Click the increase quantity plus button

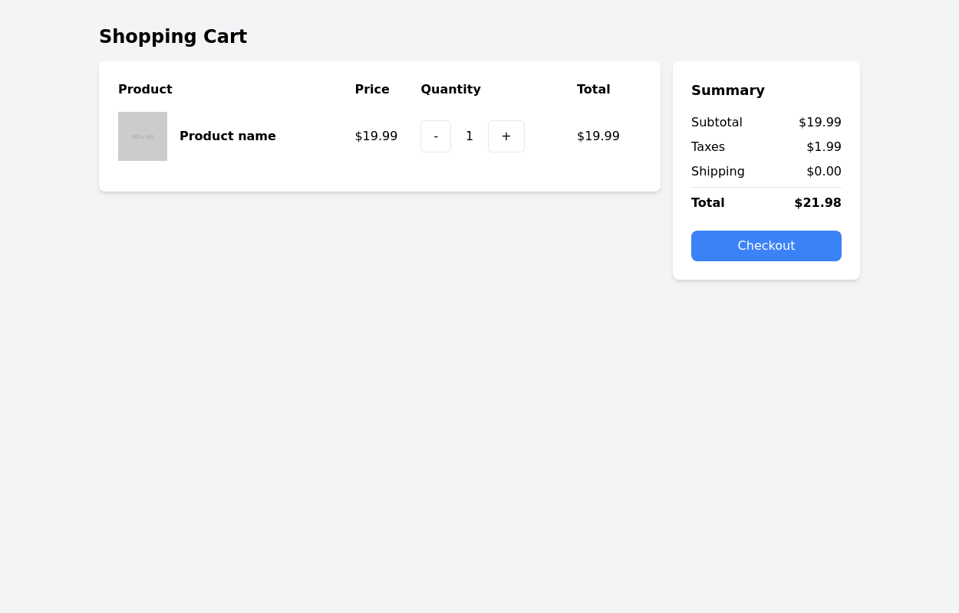pyautogui.click(x=506, y=136)
